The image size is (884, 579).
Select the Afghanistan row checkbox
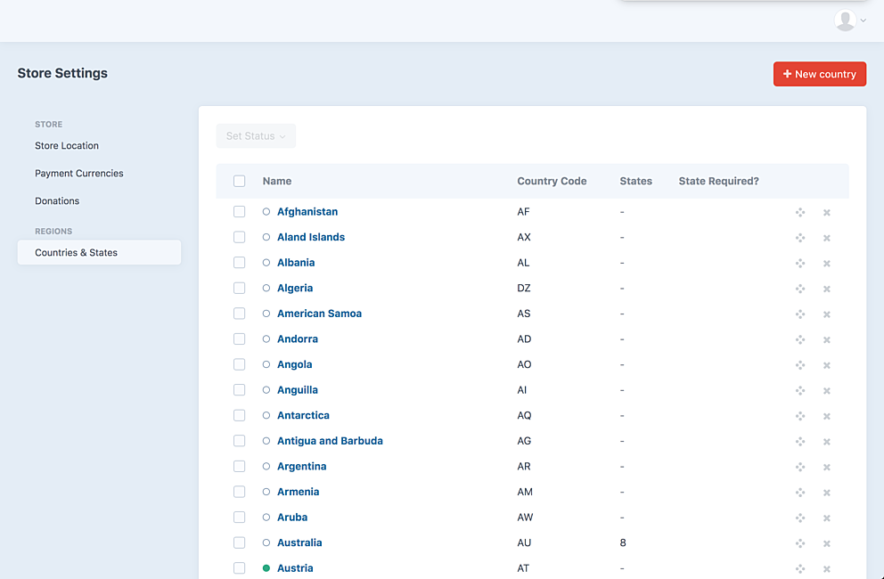pyautogui.click(x=239, y=211)
